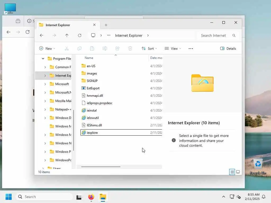This screenshot has width=271, height=203.
Task: Click the Paste clipboard icon
Action: pos(92,49)
